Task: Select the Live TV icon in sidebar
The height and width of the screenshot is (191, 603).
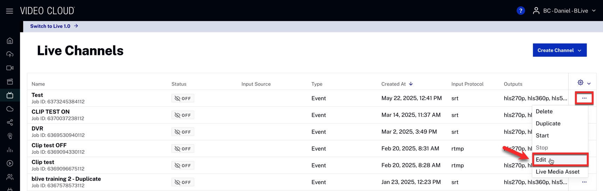Action: click(10, 95)
